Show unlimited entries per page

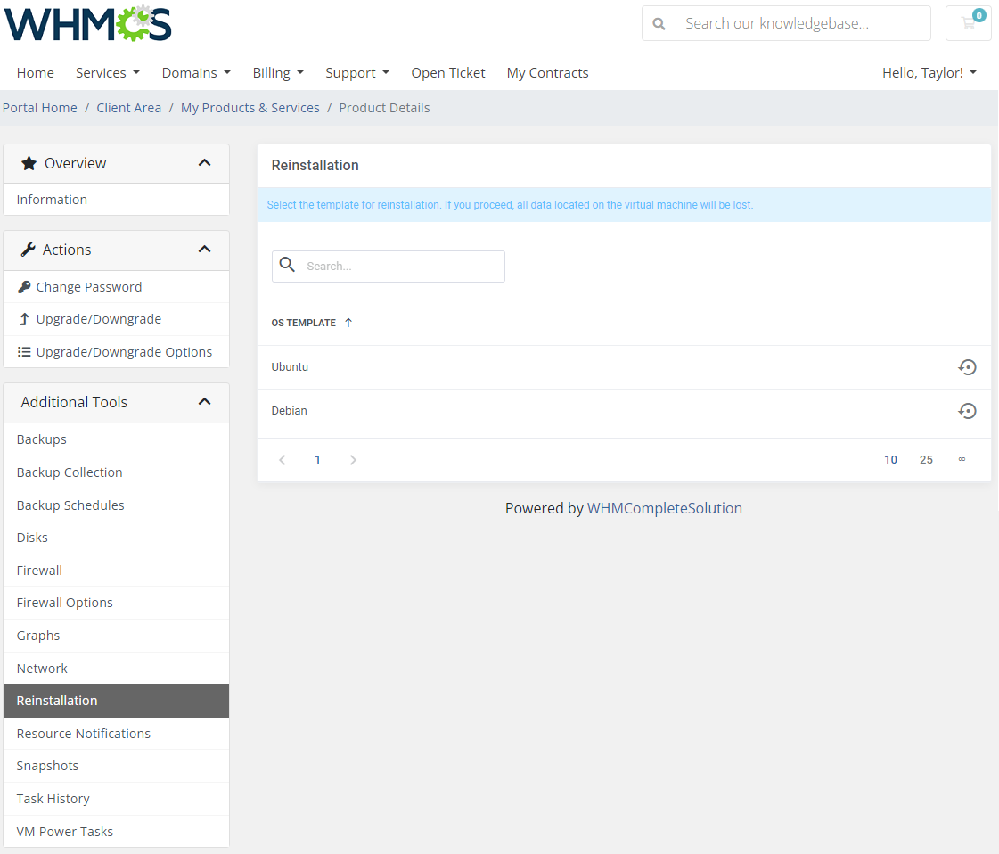point(962,459)
